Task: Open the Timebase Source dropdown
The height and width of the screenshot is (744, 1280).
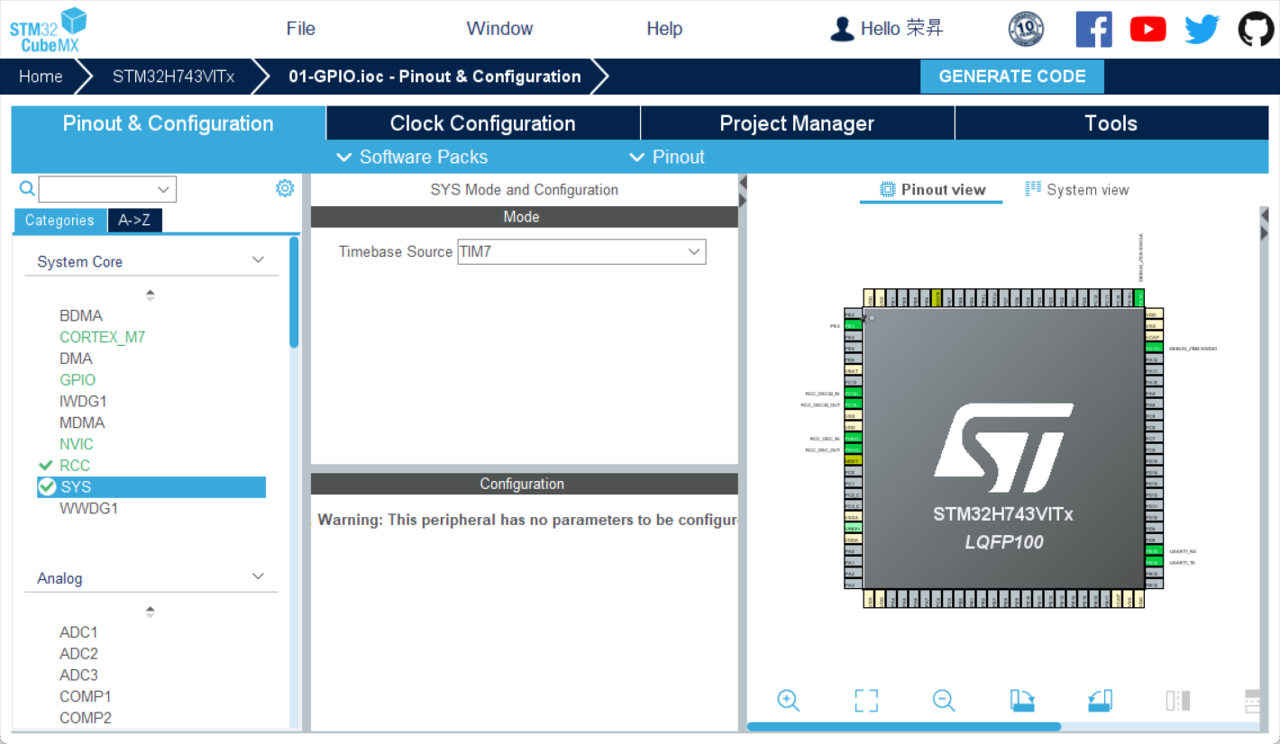Action: tap(581, 252)
